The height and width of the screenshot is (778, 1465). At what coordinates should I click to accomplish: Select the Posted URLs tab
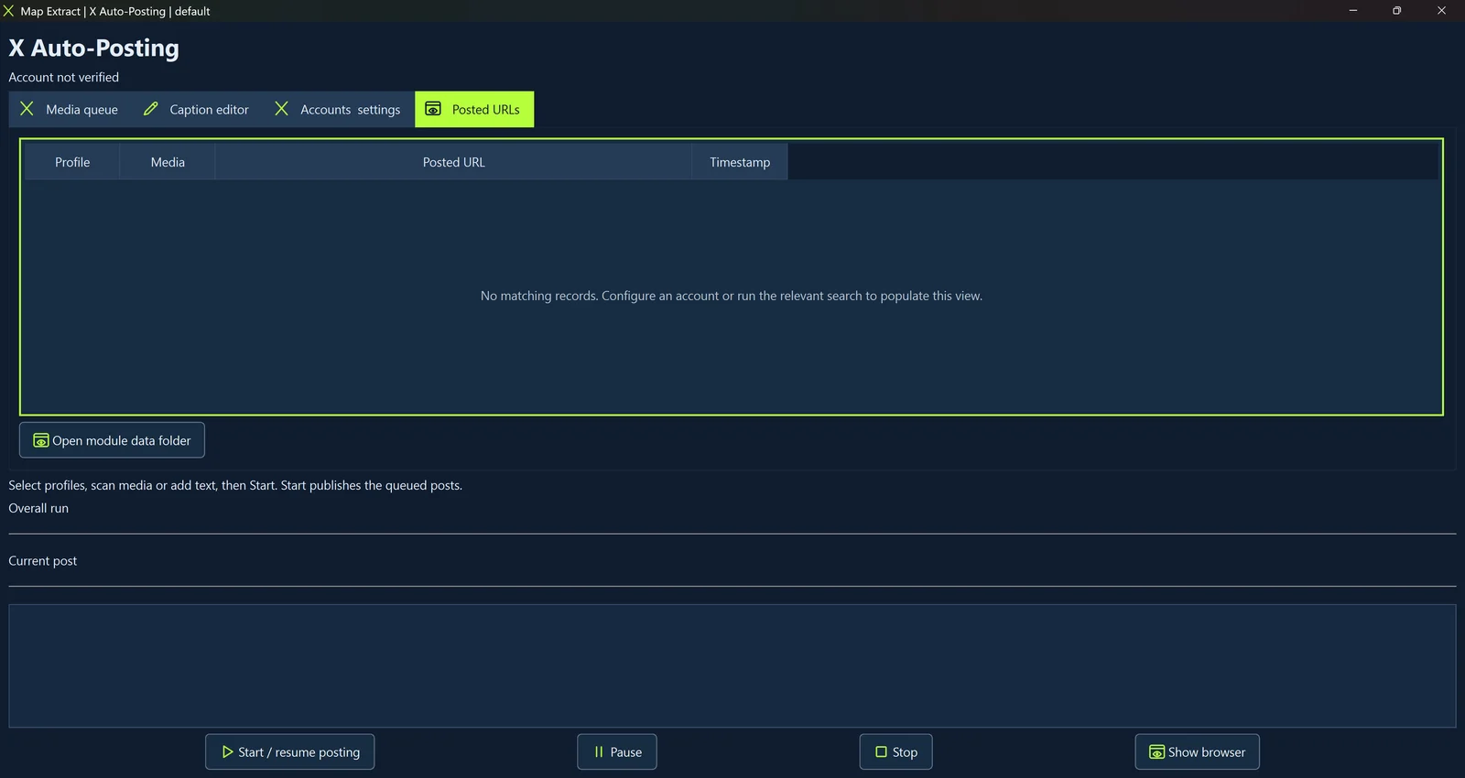coord(474,109)
